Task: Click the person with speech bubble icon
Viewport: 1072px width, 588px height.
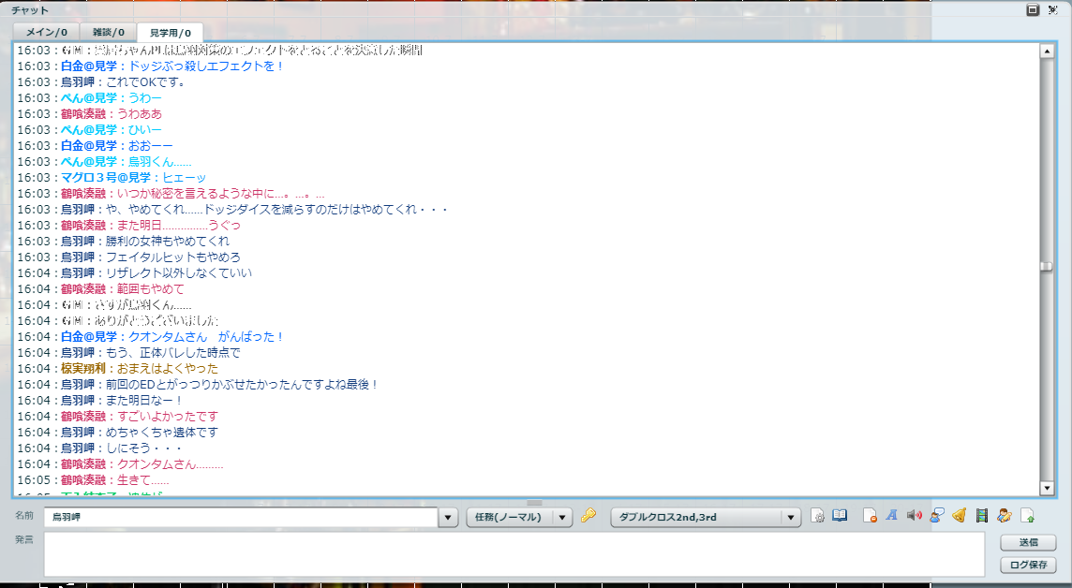Action: click(937, 516)
